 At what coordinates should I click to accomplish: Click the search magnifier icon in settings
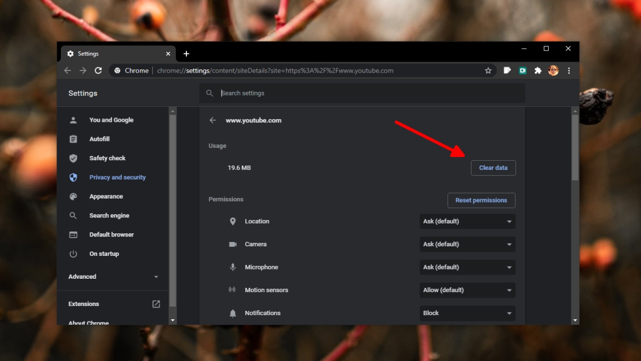[x=209, y=93]
